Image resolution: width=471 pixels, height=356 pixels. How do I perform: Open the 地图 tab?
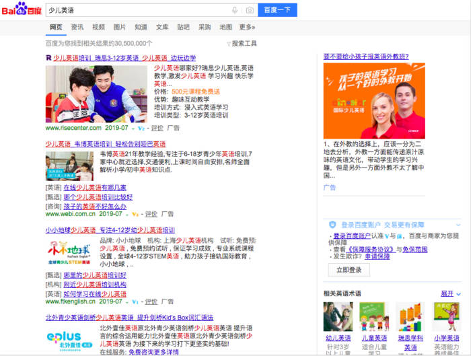[x=226, y=27]
